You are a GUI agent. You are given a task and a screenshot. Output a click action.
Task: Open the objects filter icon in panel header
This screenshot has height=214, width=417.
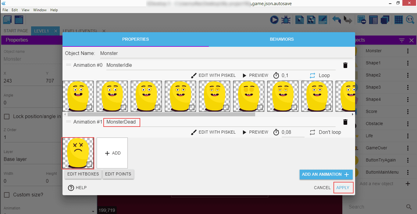[x=402, y=40]
